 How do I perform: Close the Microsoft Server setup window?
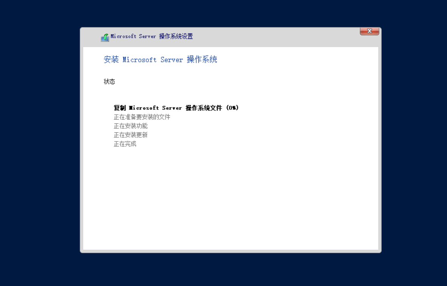tap(369, 31)
